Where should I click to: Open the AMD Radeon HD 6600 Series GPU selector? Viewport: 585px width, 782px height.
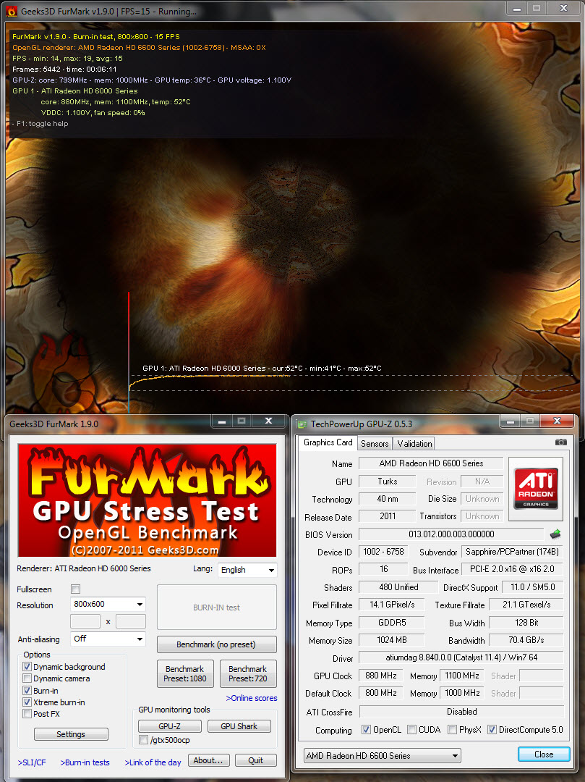pos(383,755)
